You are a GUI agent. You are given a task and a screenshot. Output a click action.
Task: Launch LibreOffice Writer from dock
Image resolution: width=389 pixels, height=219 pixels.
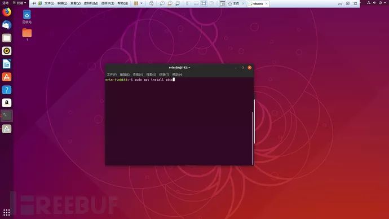(7, 64)
